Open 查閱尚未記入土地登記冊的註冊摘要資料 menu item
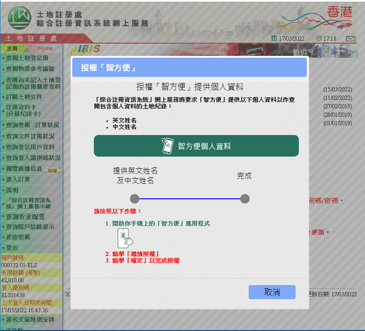The height and width of the screenshot is (331, 365). pyautogui.click(x=33, y=83)
